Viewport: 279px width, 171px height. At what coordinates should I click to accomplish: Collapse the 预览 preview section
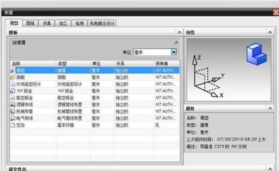tap(270, 32)
